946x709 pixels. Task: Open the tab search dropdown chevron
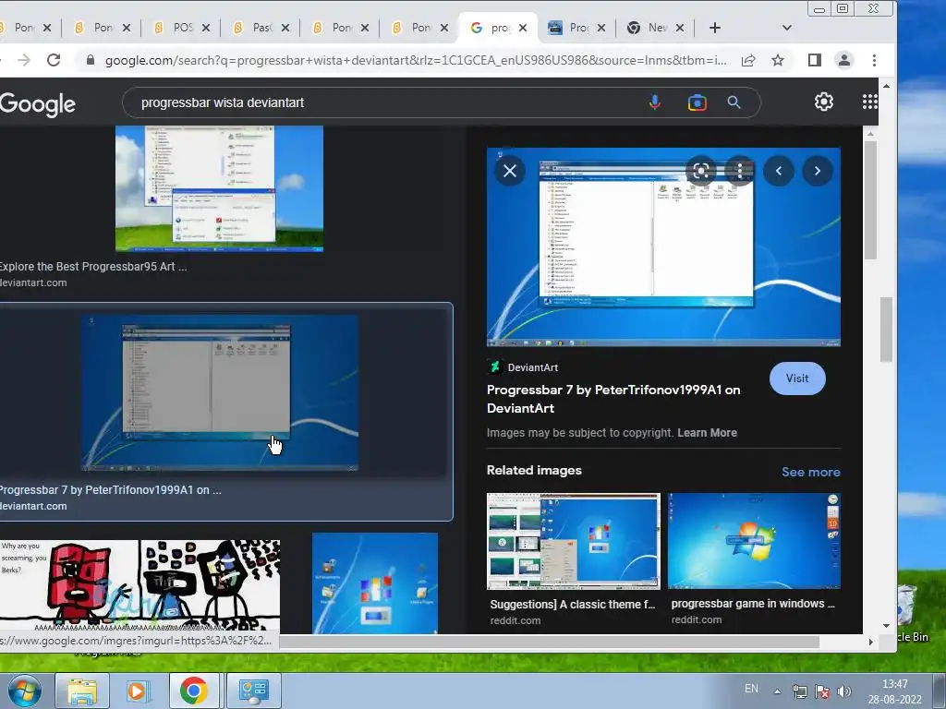(786, 28)
